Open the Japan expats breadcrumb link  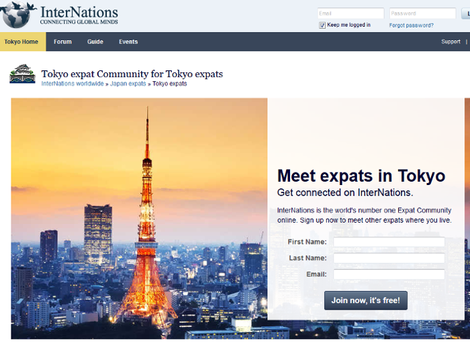click(x=128, y=84)
